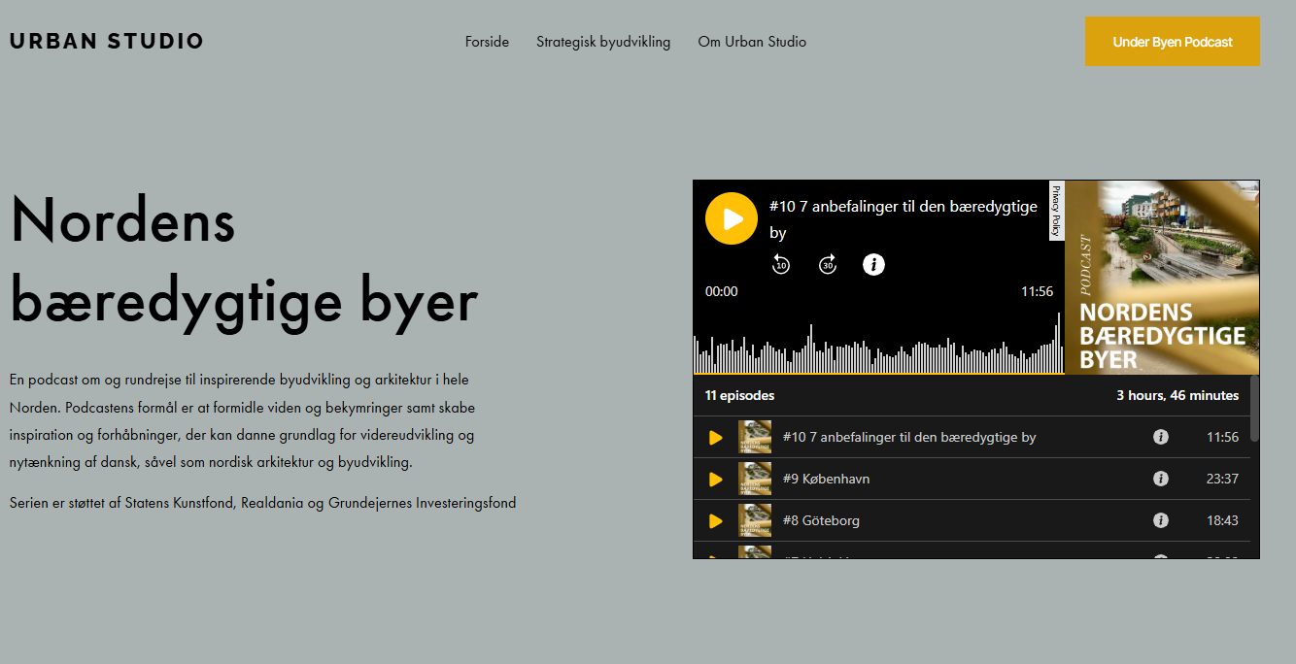Click the episode list scrollbar
The height and width of the screenshot is (664, 1296).
click(1254, 410)
